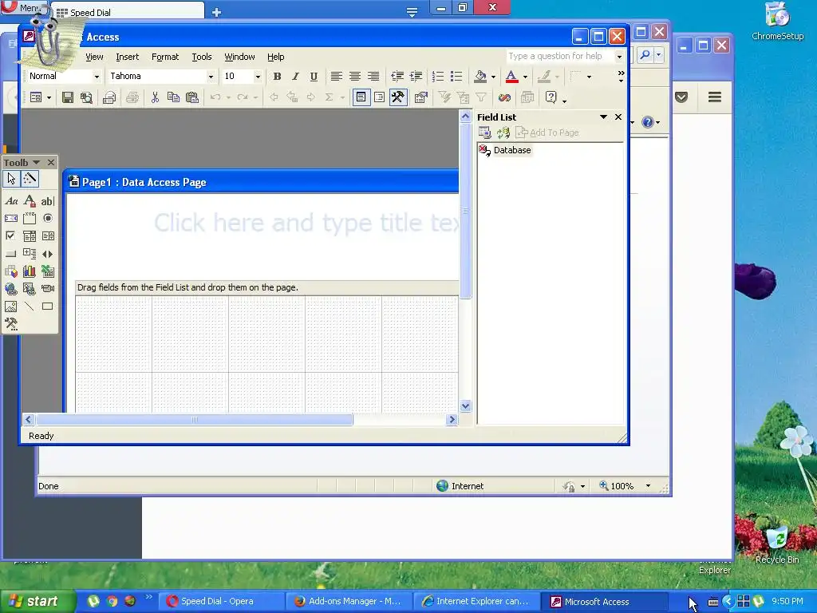Open the Toolbox title dropdown arrow
Screen dimensions: 817x613
tap(36, 163)
